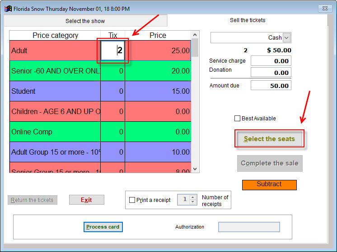Click the Return the tickets button

point(33,200)
